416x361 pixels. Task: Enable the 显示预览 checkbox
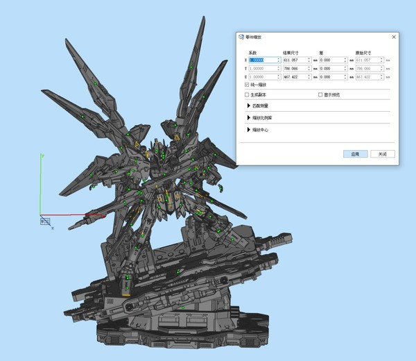[x=320, y=94]
